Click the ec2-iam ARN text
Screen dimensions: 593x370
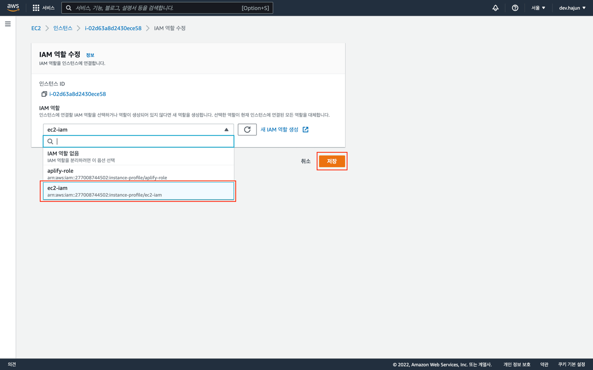click(x=105, y=195)
